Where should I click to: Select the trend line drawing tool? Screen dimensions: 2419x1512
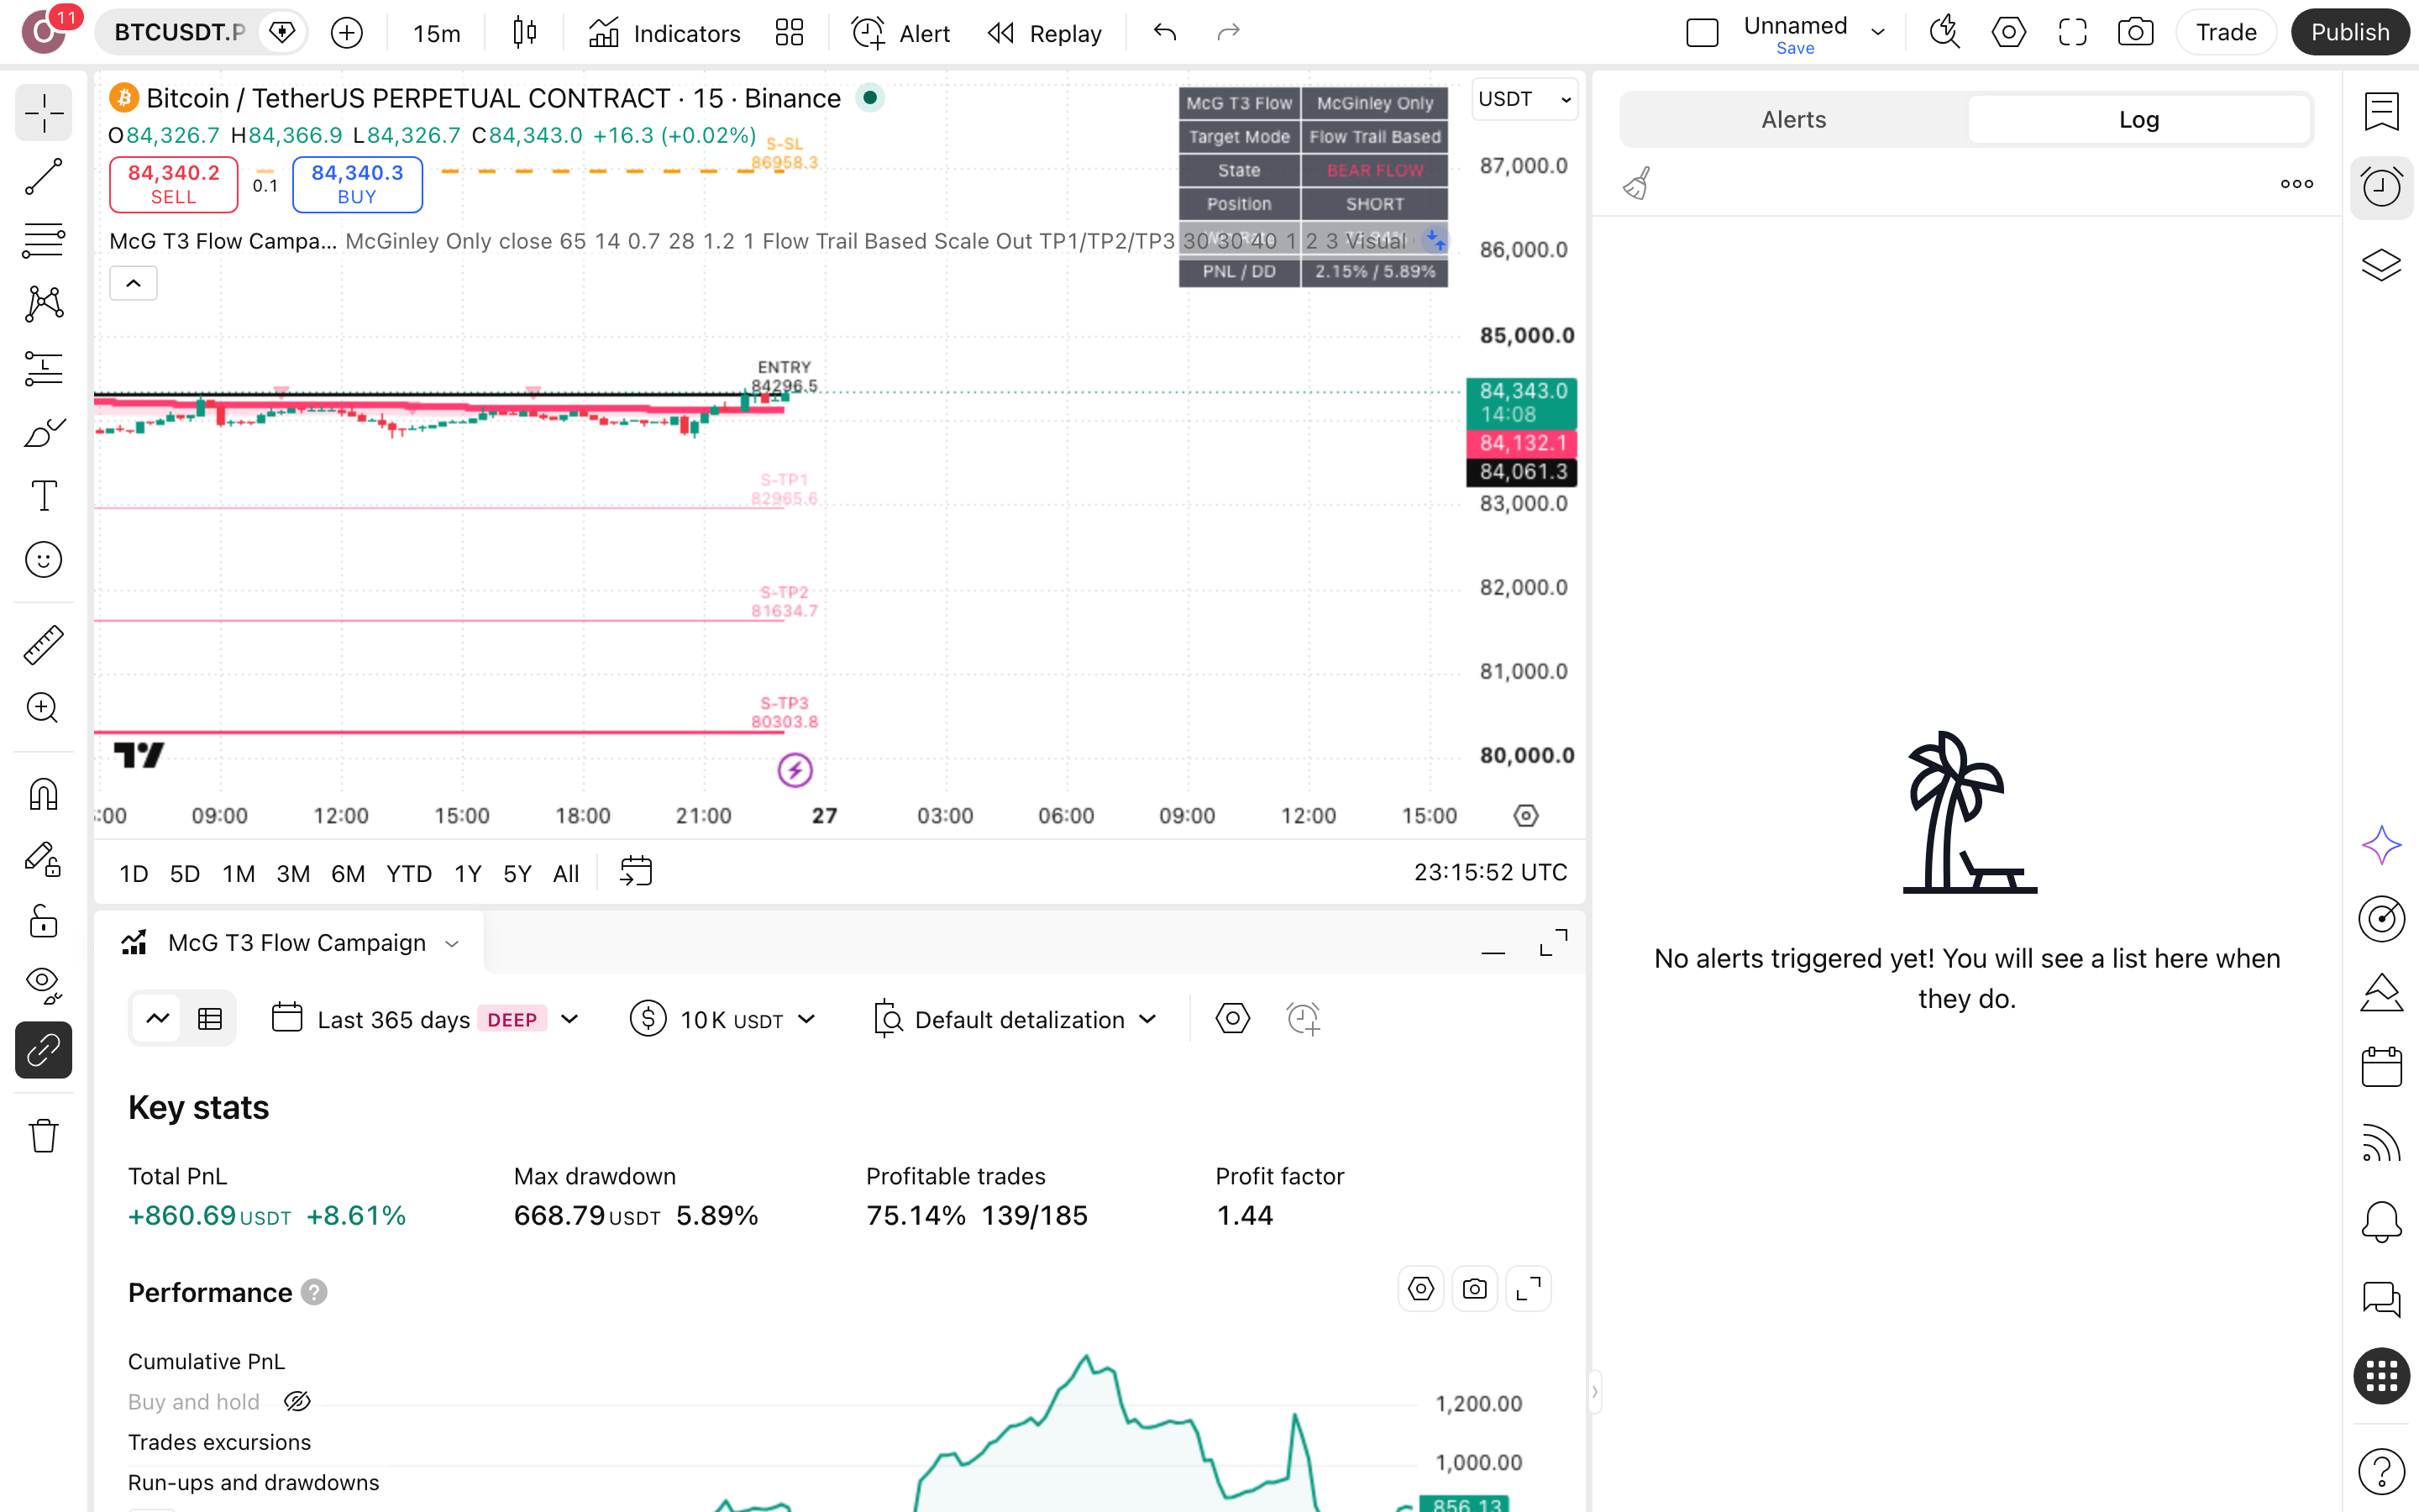click(x=44, y=177)
